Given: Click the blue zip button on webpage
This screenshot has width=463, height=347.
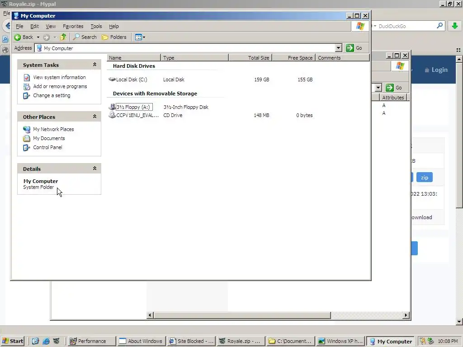Looking at the screenshot, I should (x=424, y=177).
